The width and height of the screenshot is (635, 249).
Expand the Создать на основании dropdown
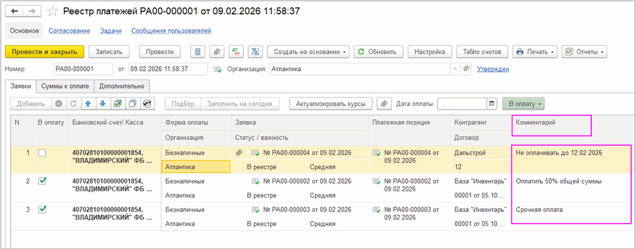click(x=308, y=52)
